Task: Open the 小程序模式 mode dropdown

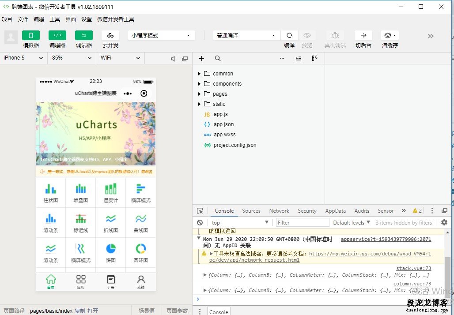Action: coord(161,36)
